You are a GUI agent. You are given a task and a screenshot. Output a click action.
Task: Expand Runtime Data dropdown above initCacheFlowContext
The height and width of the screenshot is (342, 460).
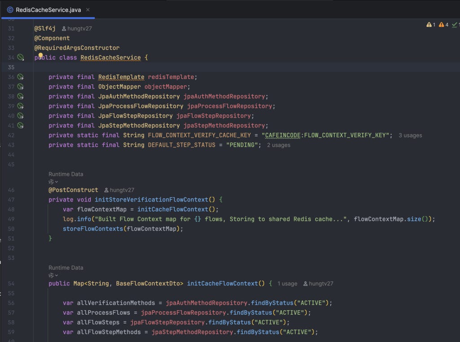click(x=53, y=276)
